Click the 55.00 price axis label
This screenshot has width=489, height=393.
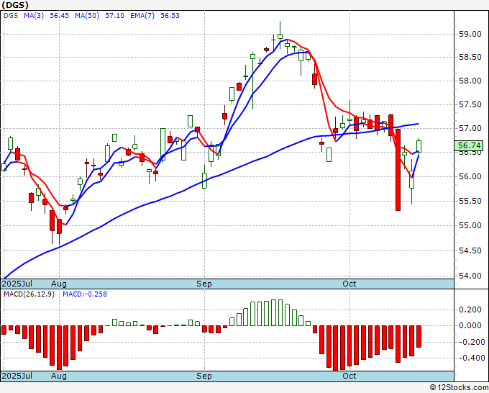click(x=470, y=226)
